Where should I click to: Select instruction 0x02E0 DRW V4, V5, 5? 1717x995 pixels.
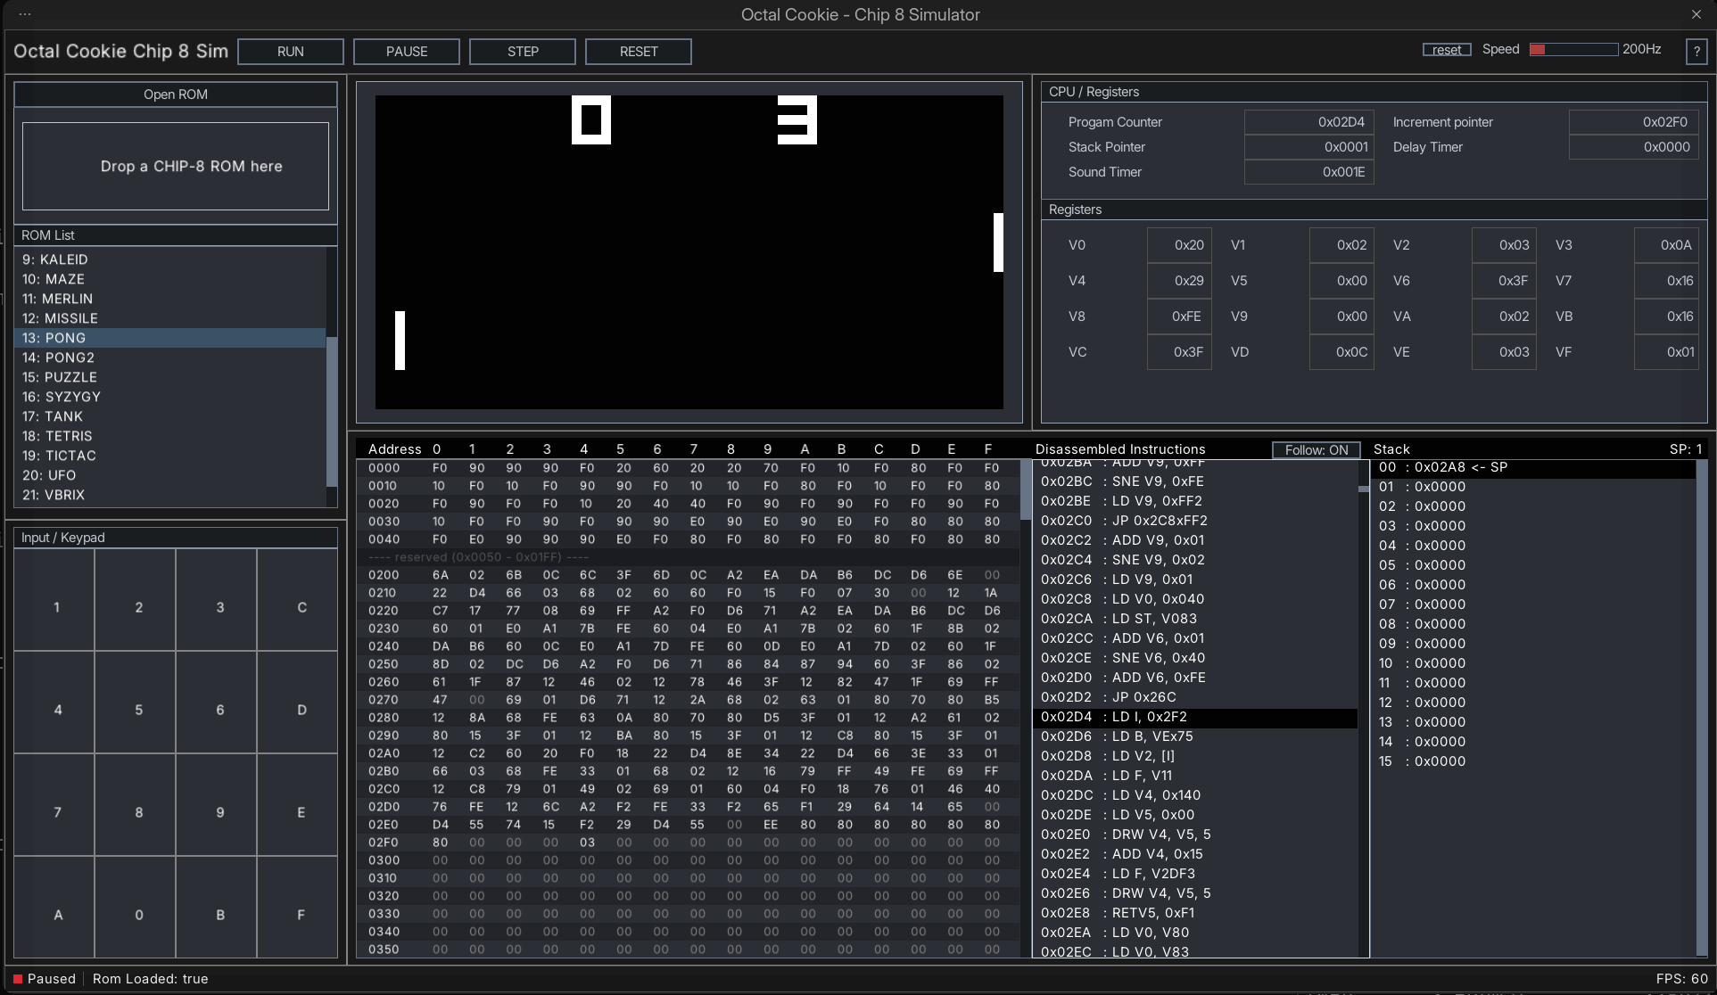pos(1194,835)
